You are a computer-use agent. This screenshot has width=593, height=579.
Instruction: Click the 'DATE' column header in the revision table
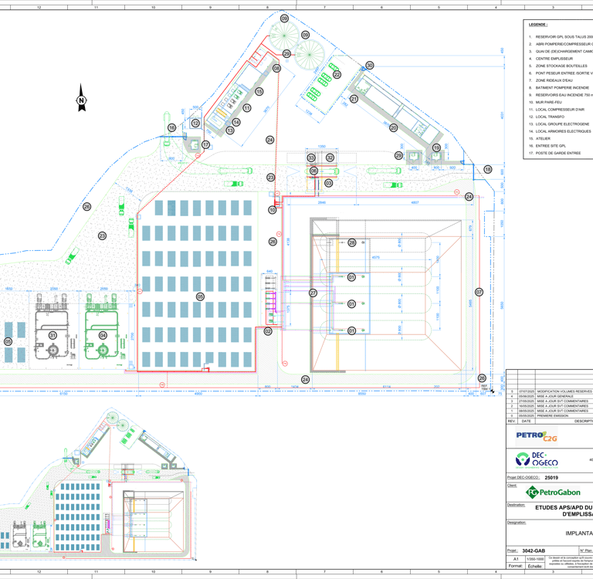(x=526, y=421)
